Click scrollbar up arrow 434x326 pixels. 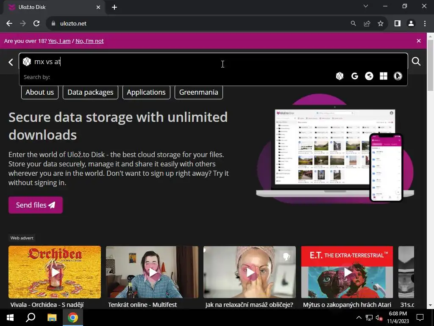pyautogui.click(x=430, y=36)
